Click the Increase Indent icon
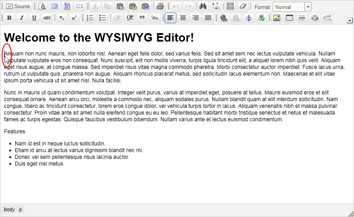This screenshot has width=354, height=217. (x=130, y=18)
